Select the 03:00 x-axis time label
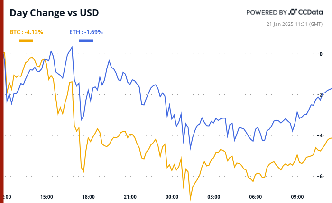Screen dimensions: 332x203 click(213, 196)
